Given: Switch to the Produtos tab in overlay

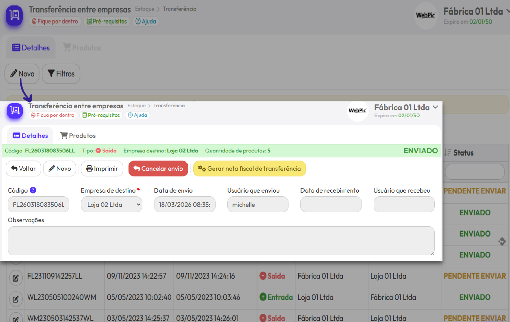Looking at the screenshot, I should (x=78, y=135).
